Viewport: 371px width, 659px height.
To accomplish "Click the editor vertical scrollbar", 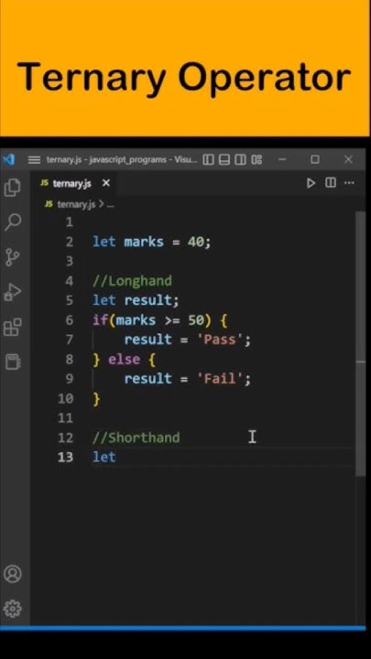I will pos(361,344).
